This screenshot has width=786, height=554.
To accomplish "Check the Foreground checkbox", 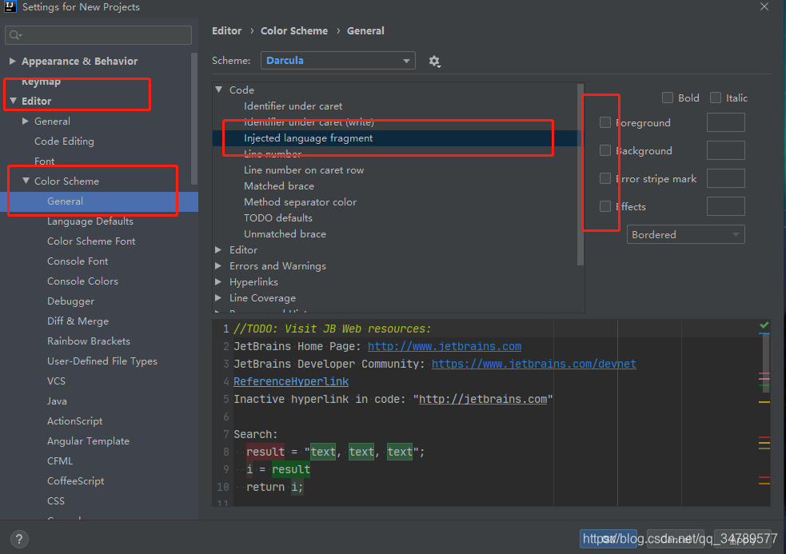I will pos(605,122).
